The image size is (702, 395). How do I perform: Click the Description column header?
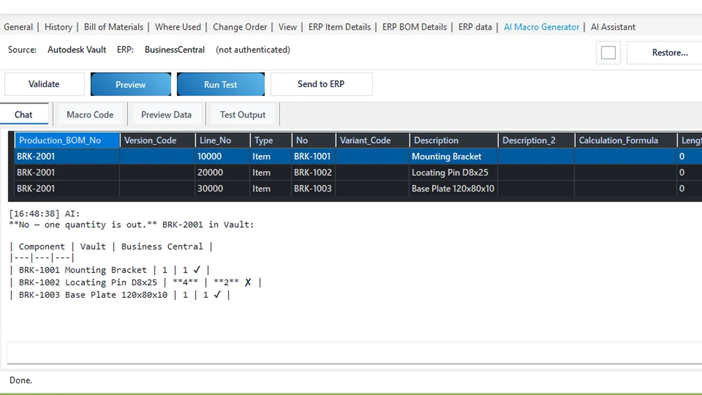[x=454, y=140]
